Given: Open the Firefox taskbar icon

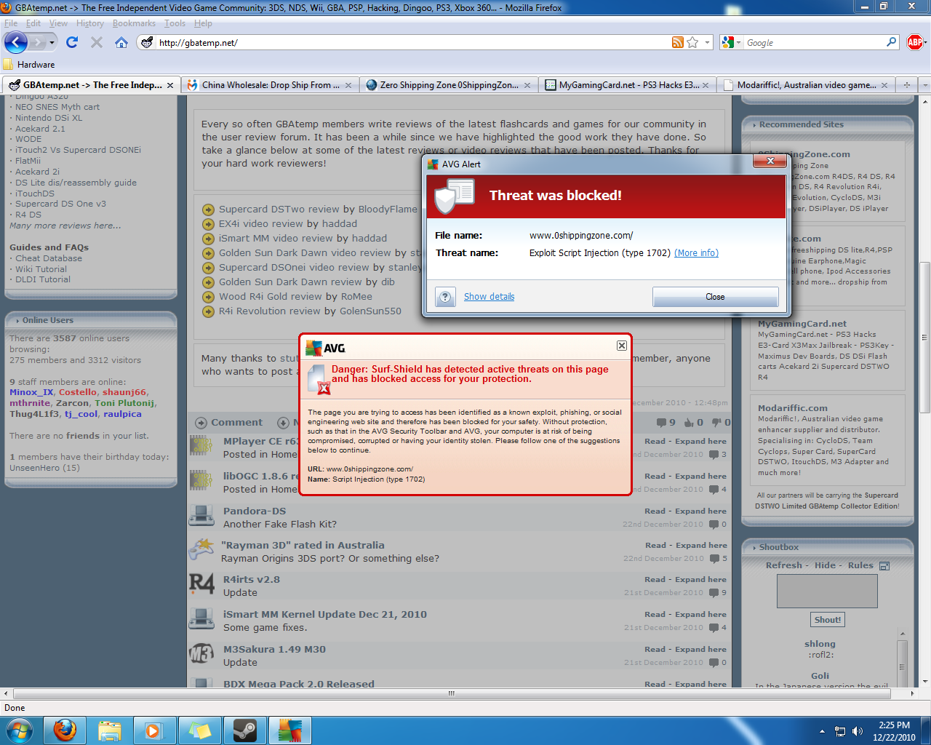Looking at the screenshot, I should coord(65,730).
